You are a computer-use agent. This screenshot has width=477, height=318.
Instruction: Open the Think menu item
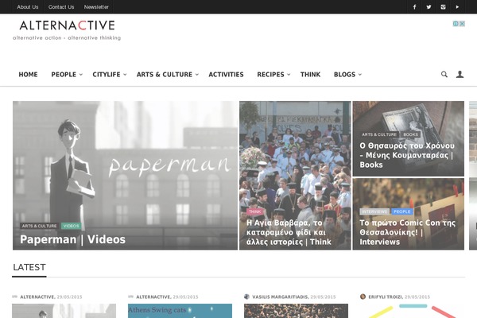tap(310, 74)
